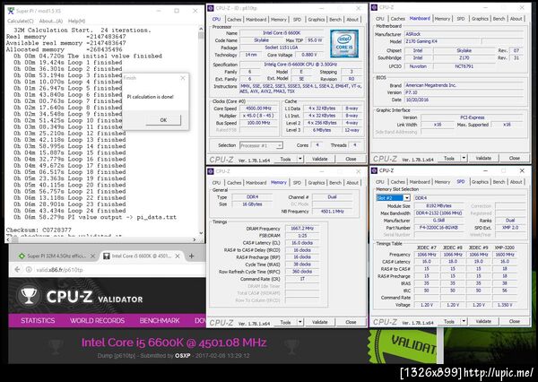Screen dimensions: 538x382
Task: Click favicon of Intel Core i5 6600K tab
Action: point(107,256)
